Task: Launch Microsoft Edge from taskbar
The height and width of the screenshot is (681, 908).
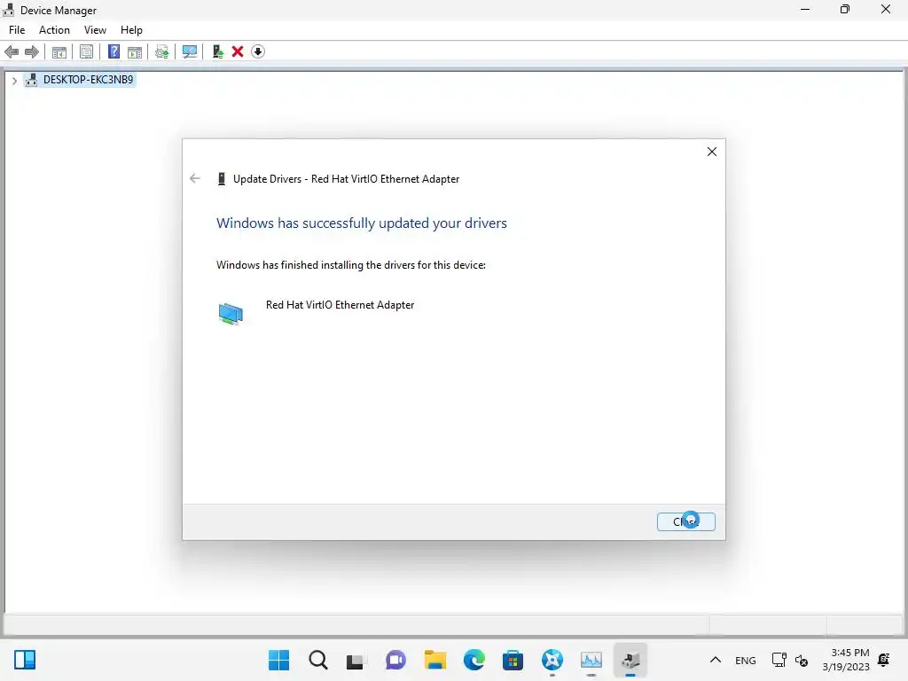Action: pyautogui.click(x=474, y=660)
